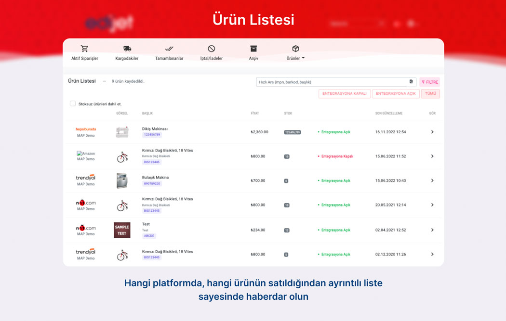Select the Tamamlananlar double-check icon

(x=169, y=49)
